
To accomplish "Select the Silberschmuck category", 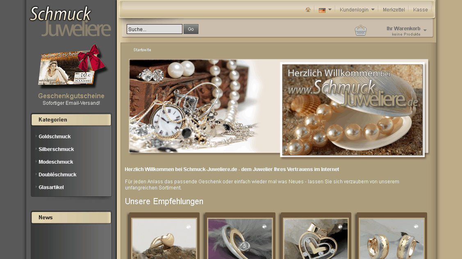I will [56, 149].
